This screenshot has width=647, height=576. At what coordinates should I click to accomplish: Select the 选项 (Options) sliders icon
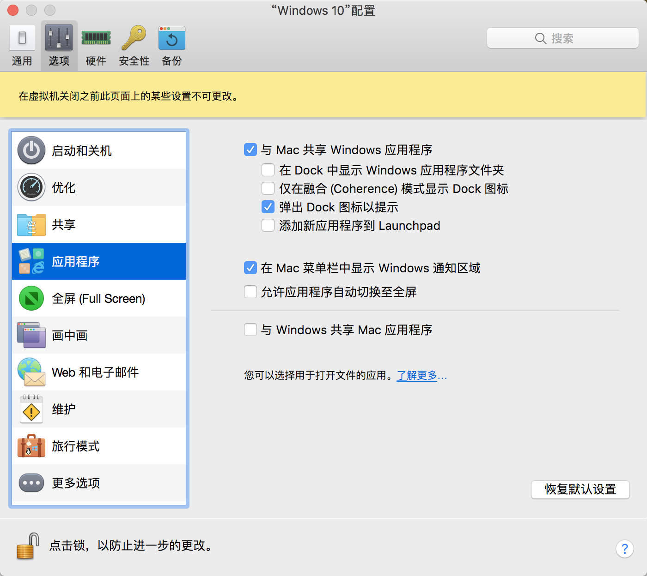coord(59,38)
